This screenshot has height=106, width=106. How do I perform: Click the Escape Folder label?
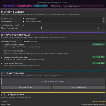(x=7, y=22)
